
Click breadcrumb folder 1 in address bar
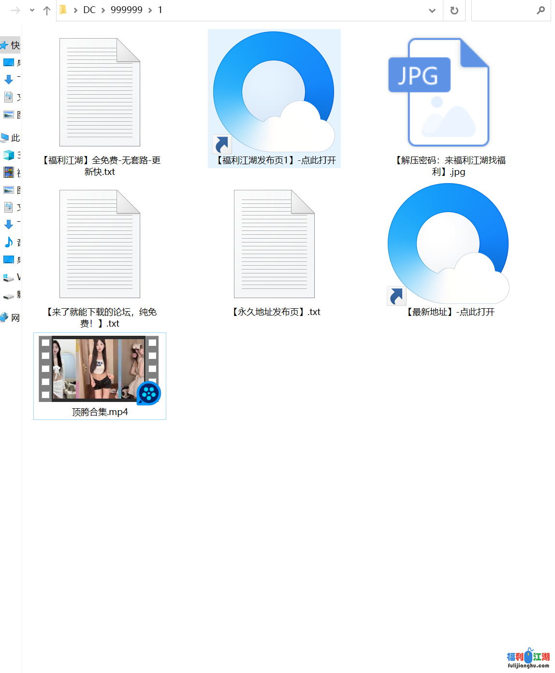160,10
